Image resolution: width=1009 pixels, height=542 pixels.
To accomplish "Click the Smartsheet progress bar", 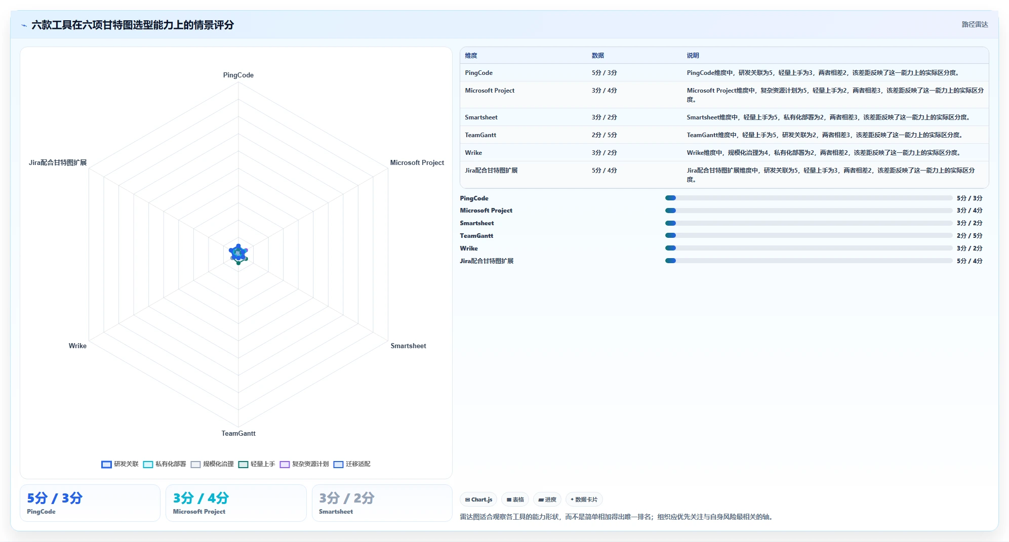I will tap(809, 223).
